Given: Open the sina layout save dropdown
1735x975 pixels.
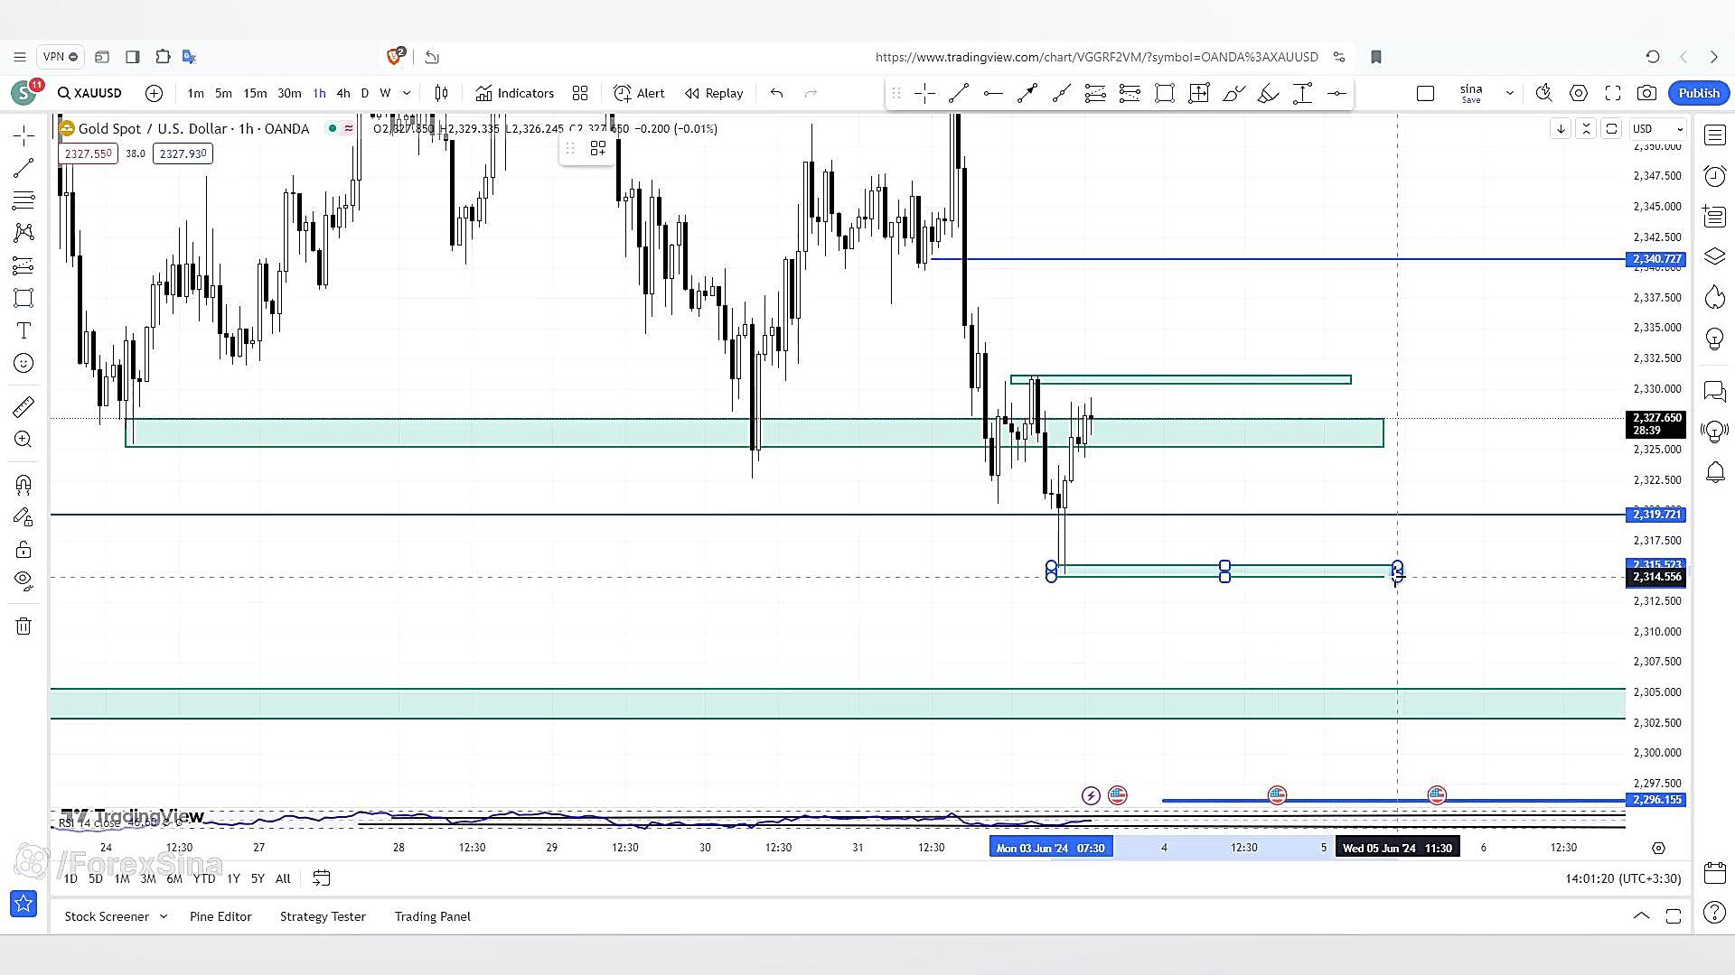Looking at the screenshot, I should click(1509, 93).
